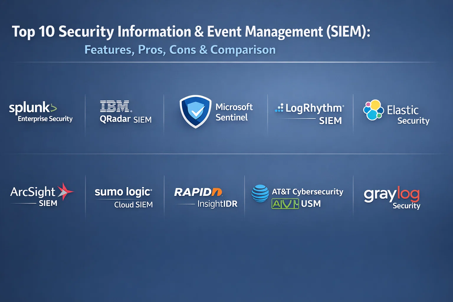Image resolution: width=453 pixels, height=302 pixels.
Task: Click the AT&T blue globe icon
Action: [260, 193]
